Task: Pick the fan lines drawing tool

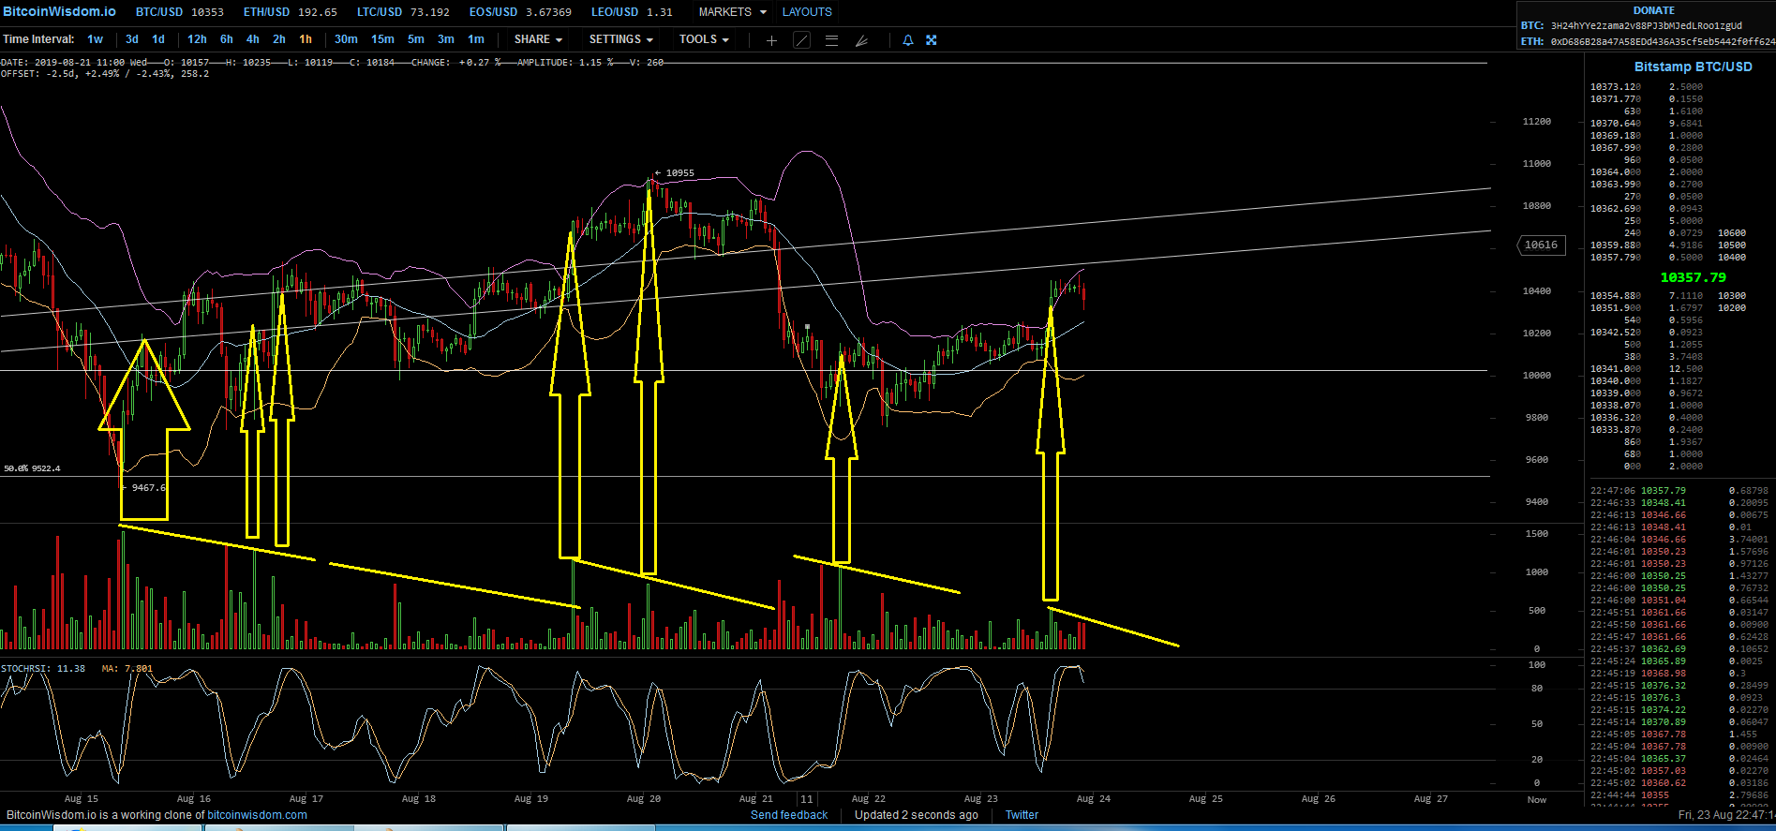Action: (861, 40)
